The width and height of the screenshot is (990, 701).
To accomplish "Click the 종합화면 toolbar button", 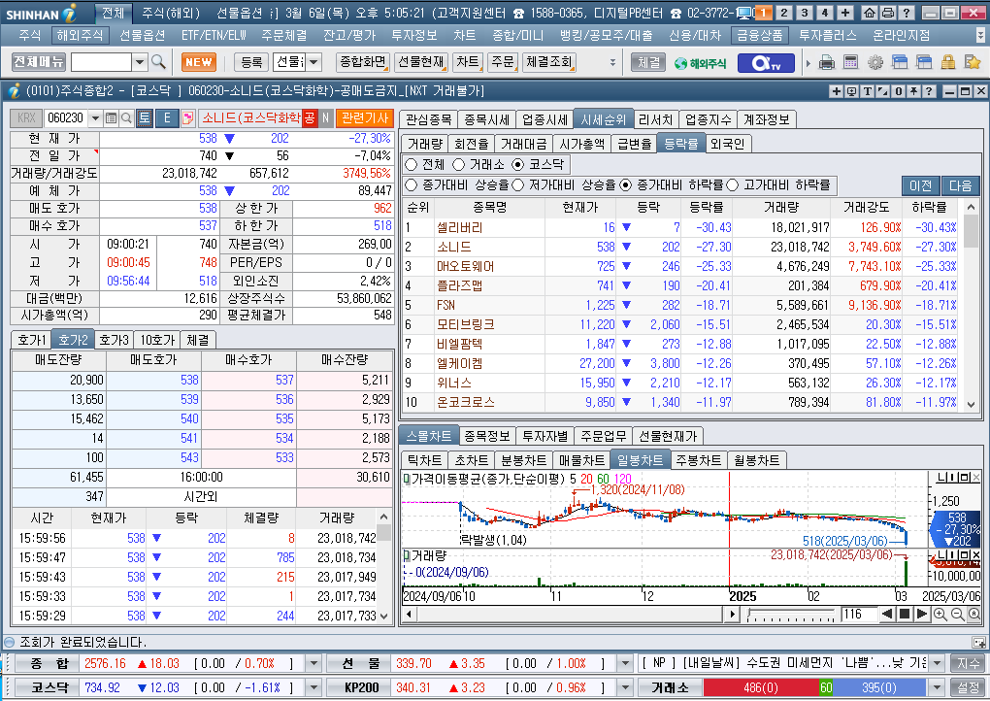I will pyautogui.click(x=363, y=62).
